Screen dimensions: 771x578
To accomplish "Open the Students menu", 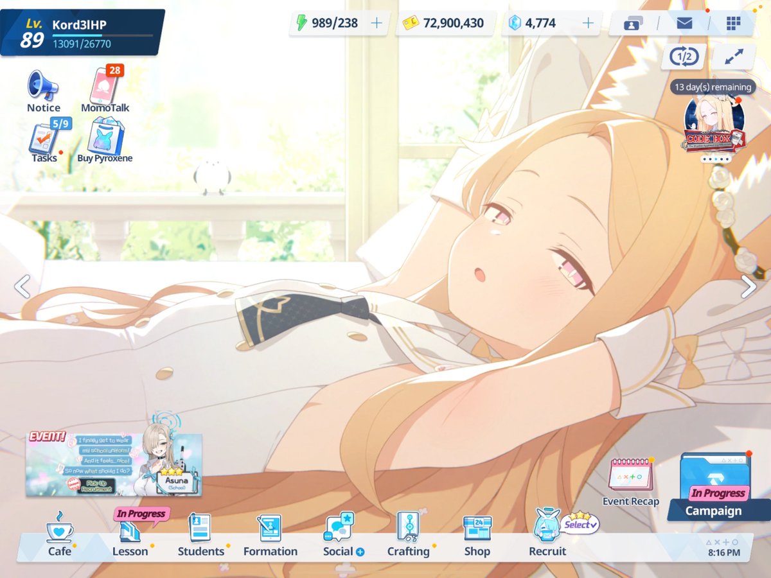I will click(x=201, y=535).
